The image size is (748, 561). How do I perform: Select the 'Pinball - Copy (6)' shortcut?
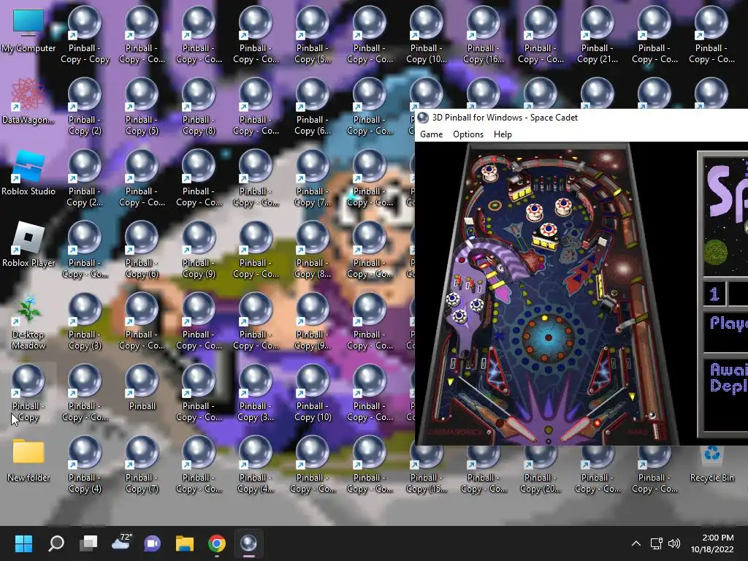tap(142, 250)
